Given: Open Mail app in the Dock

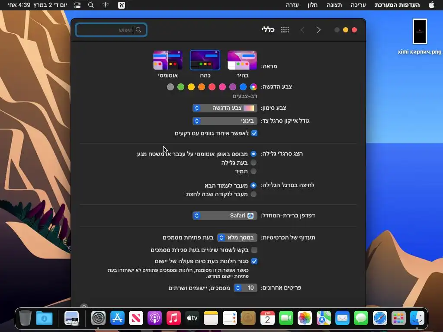Looking at the screenshot, I should coord(342,318).
